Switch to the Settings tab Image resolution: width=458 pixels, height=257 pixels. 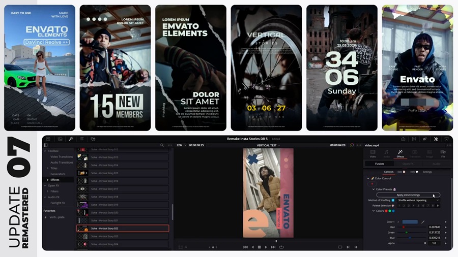[x=427, y=172]
